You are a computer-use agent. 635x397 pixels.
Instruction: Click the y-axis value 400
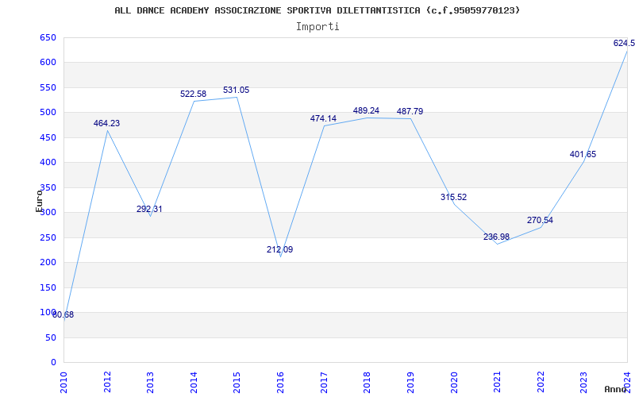point(48,163)
